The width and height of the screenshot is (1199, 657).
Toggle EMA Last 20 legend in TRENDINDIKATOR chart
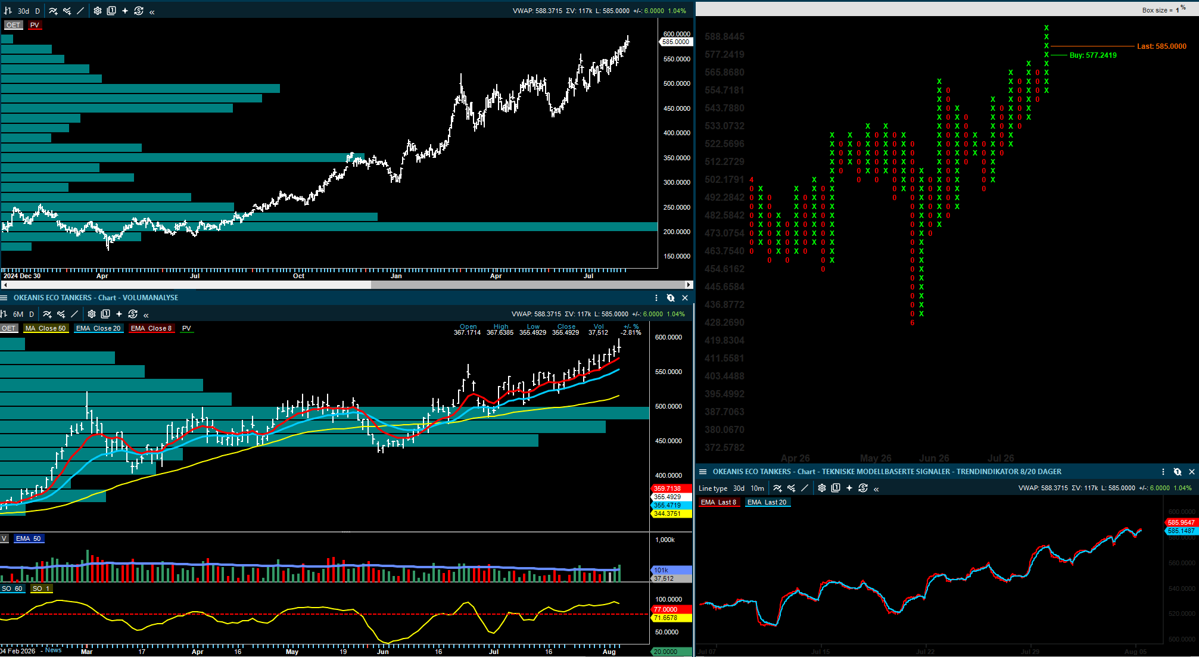(x=767, y=502)
